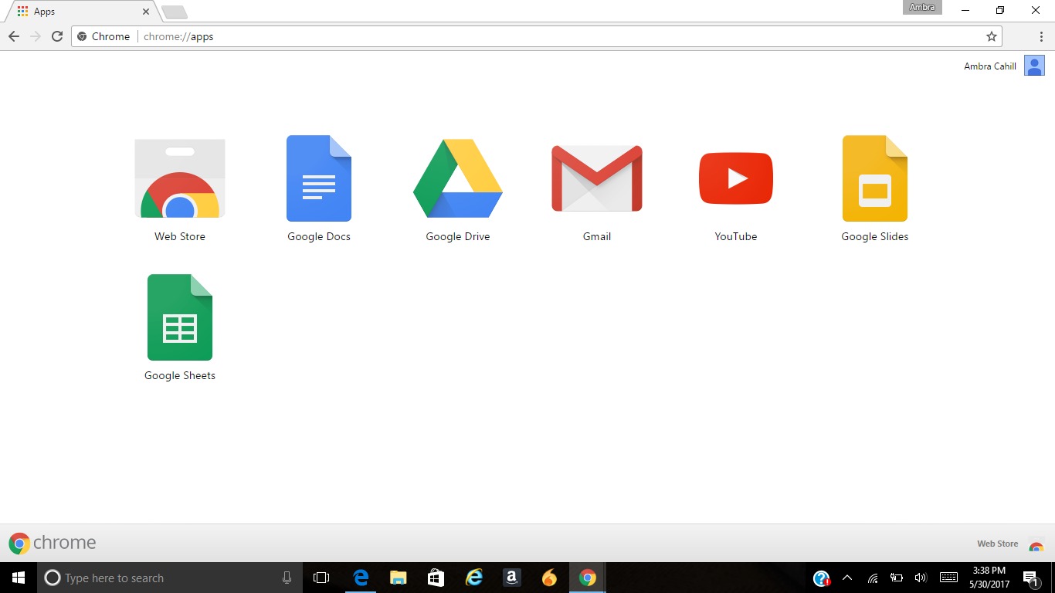Launch Google Docs app

pos(318,179)
